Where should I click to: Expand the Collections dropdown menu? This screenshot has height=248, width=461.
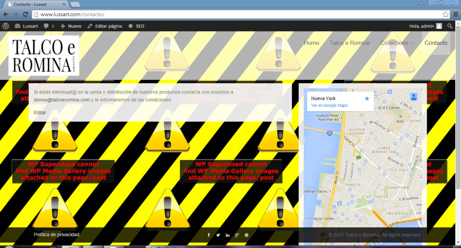(x=397, y=43)
